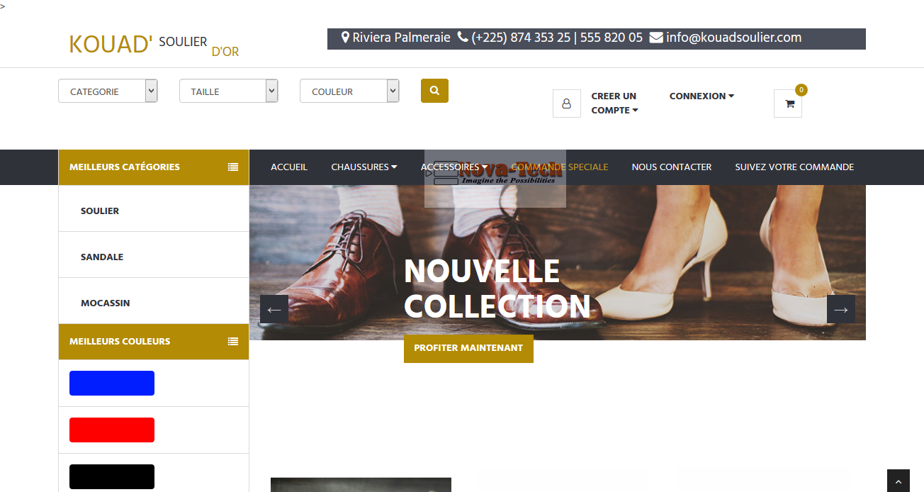The image size is (924, 492).
Task: Open the Chaussures menu
Action: (364, 167)
